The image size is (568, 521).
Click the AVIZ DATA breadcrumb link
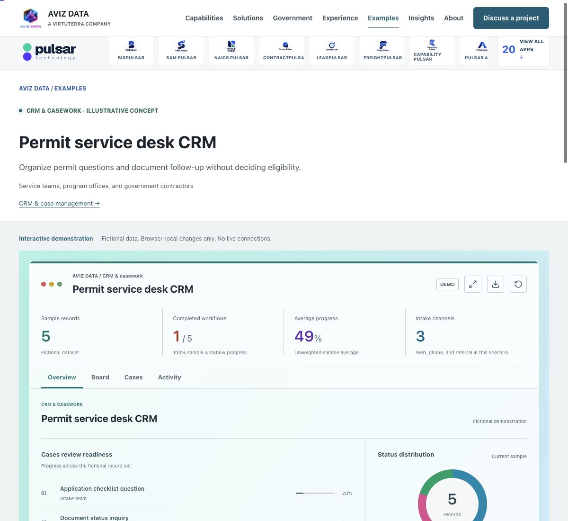(34, 88)
